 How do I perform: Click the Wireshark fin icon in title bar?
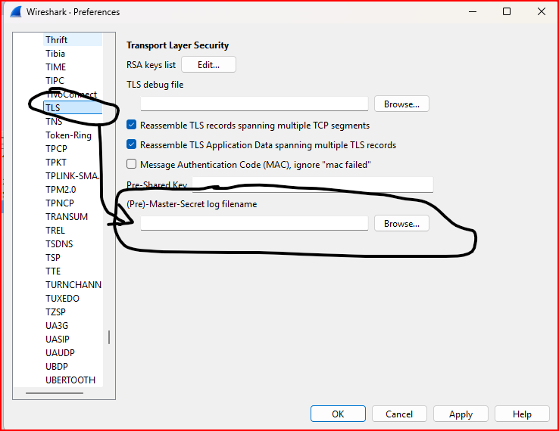click(17, 11)
